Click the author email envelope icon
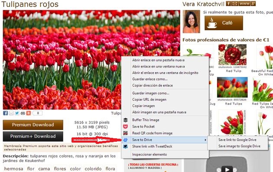Viewport: 273px width, 172px height. (235, 3)
